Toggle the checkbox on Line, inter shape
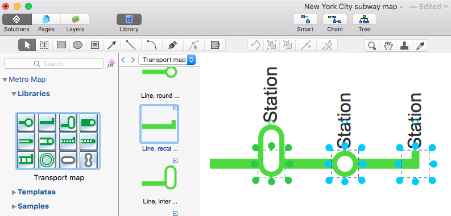The height and width of the screenshot is (216, 451). (175, 161)
